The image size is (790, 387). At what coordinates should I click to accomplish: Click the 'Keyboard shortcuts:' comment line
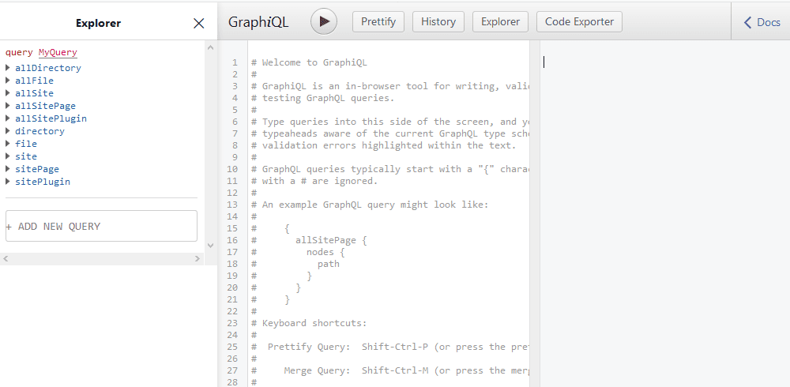coord(310,323)
